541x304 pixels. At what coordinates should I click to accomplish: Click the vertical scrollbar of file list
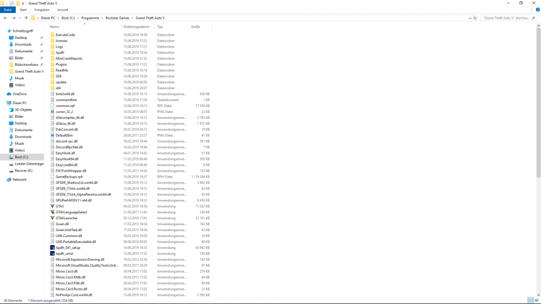point(538,103)
